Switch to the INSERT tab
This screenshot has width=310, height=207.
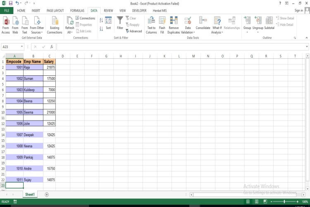[36, 10]
